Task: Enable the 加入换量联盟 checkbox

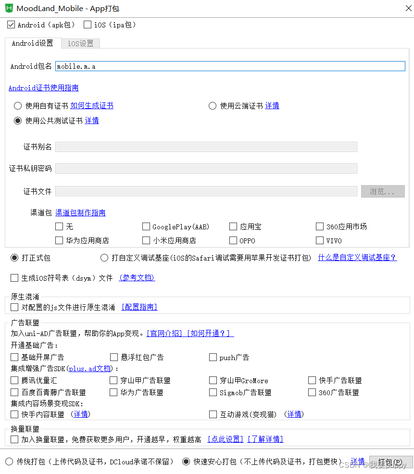Action: point(14,439)
